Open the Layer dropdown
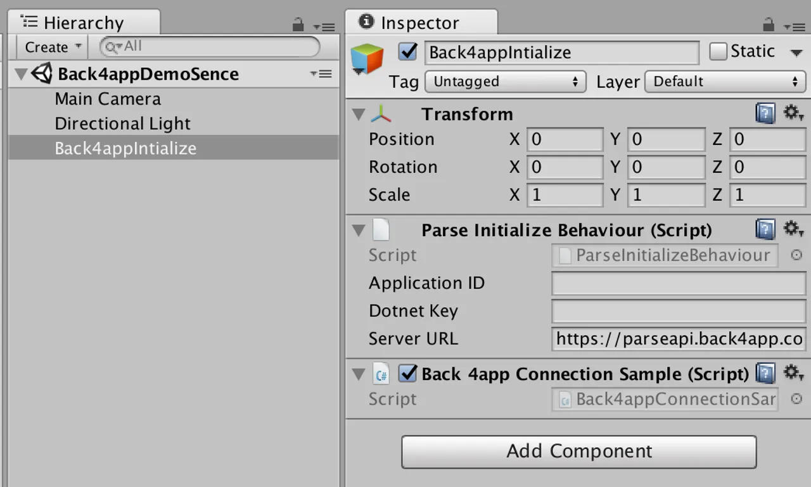The width and height of the screenshot is (811, 487). click(x=724, y=81)
